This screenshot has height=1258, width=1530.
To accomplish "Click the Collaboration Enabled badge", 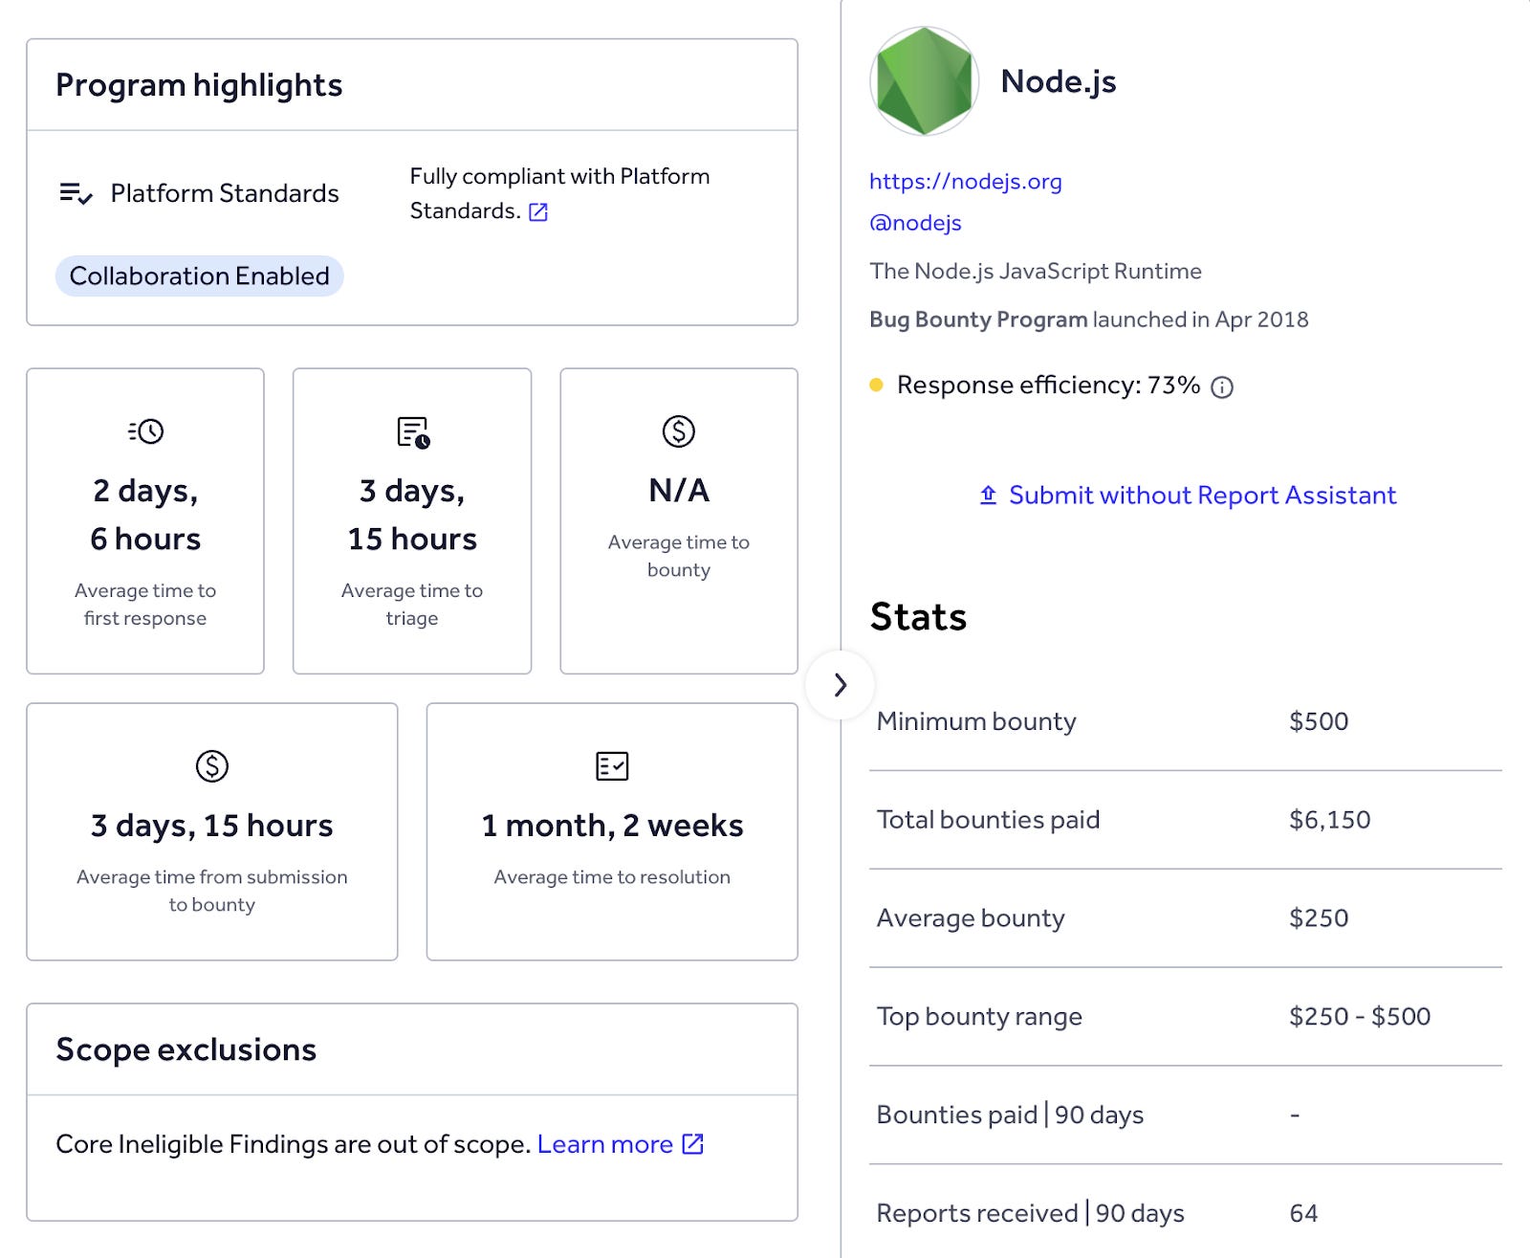I will [x=200, y=276].
